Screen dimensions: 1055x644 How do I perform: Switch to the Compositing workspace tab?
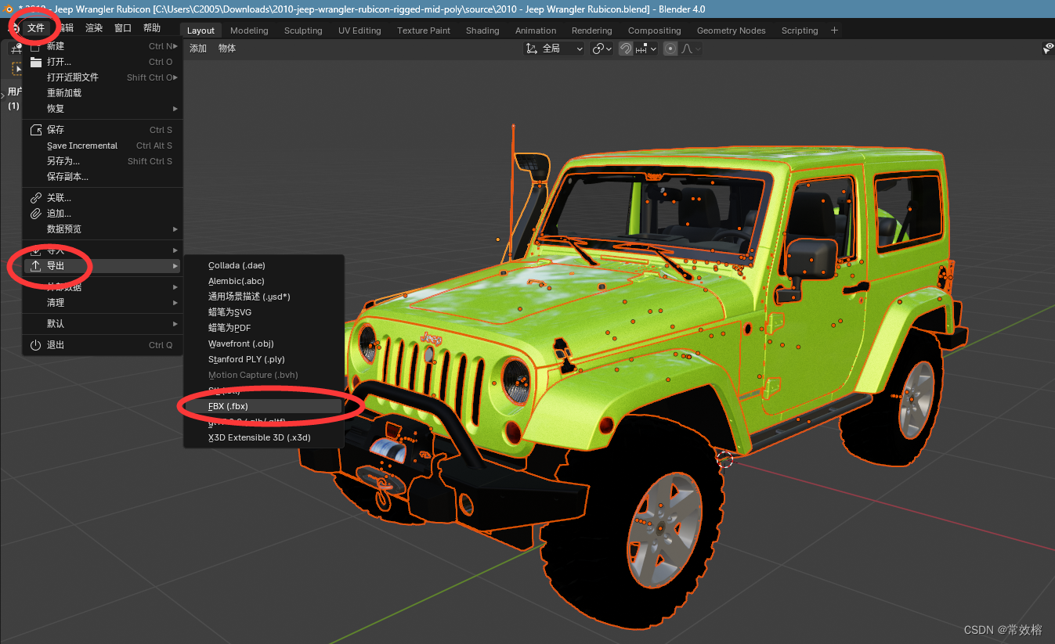655,31
